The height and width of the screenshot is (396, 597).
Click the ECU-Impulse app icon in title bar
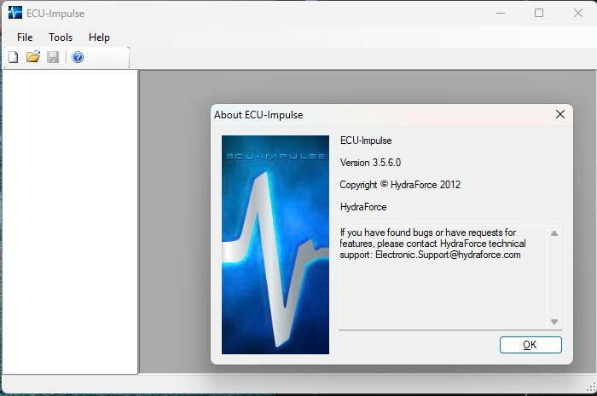point(14,13)
